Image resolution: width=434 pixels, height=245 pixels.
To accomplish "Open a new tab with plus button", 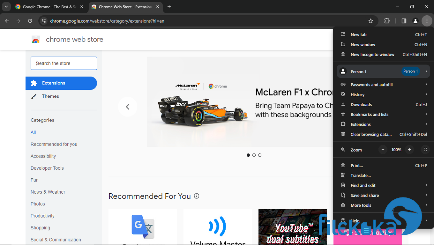I will (x=169, y=7).
